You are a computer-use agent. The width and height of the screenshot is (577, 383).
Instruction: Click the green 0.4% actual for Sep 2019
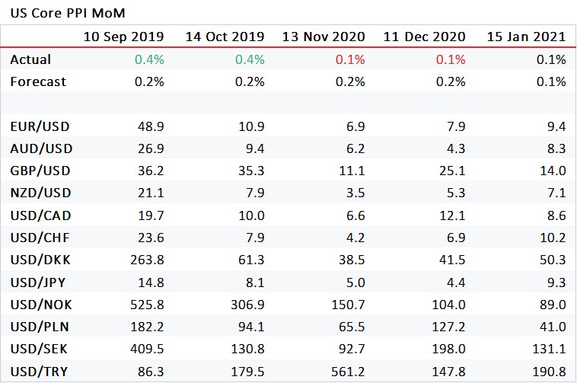pyautogui.click(x=149, y=59)
